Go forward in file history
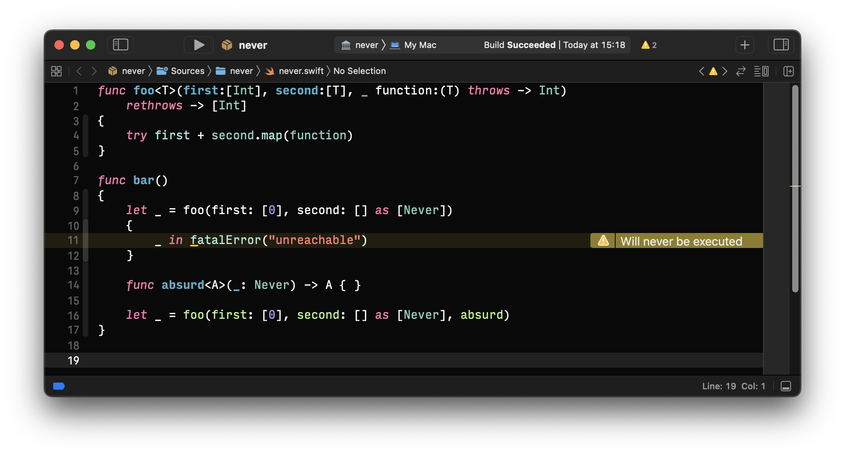The image size is (845, 455). point(94,71)
